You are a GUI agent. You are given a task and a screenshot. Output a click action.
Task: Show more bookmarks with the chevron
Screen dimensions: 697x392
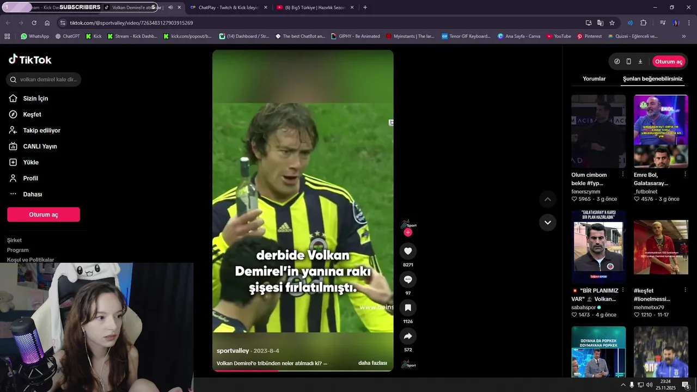pyautogui.click(x=684, y=36)
